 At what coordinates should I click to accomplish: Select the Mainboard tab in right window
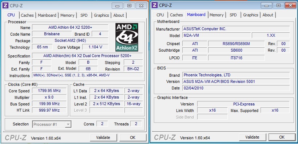click(x=196, y=15)
